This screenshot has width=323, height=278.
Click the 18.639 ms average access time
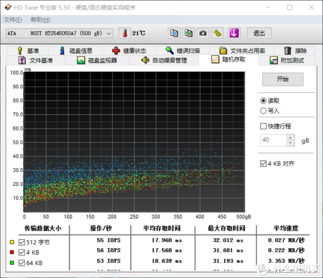tap(167, 261)
